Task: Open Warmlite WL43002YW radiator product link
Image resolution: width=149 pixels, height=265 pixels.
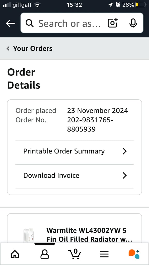Action: pos(89,235)
